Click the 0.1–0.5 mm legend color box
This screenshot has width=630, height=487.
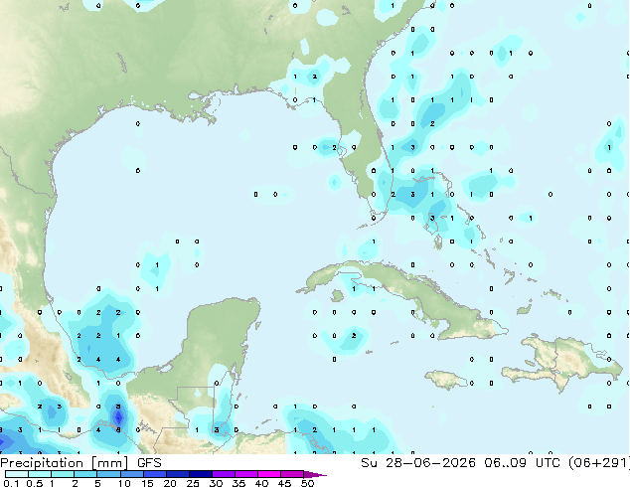[17, 474]
